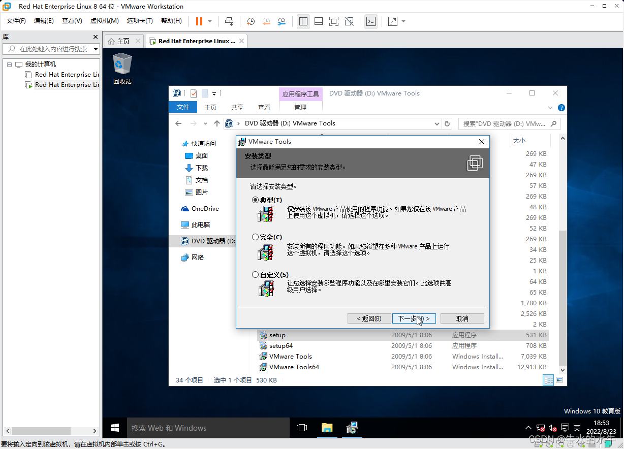
Task: Click Send Ctrl+Alt+Del toolbar icon
Action: (229, 21)
